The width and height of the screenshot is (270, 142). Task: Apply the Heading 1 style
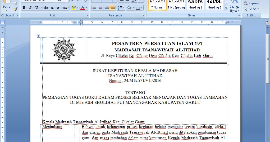[x=195, y=5]
